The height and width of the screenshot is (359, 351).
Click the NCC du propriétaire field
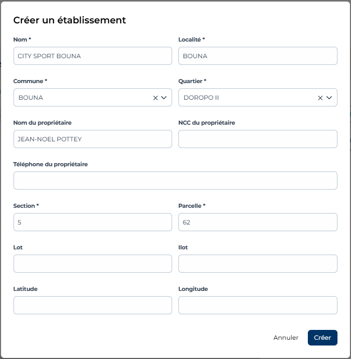[257, 139]
